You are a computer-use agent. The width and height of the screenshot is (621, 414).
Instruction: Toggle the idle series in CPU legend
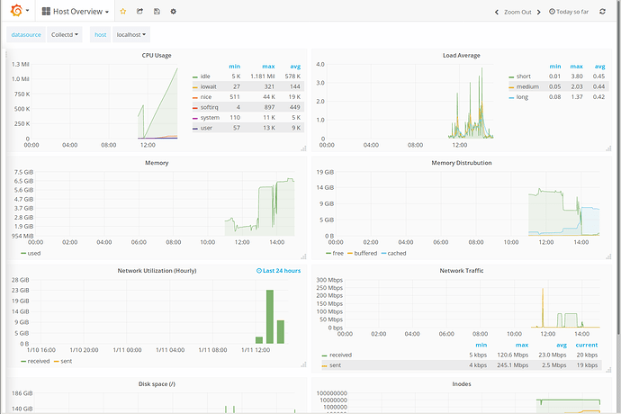pos(205,76)
